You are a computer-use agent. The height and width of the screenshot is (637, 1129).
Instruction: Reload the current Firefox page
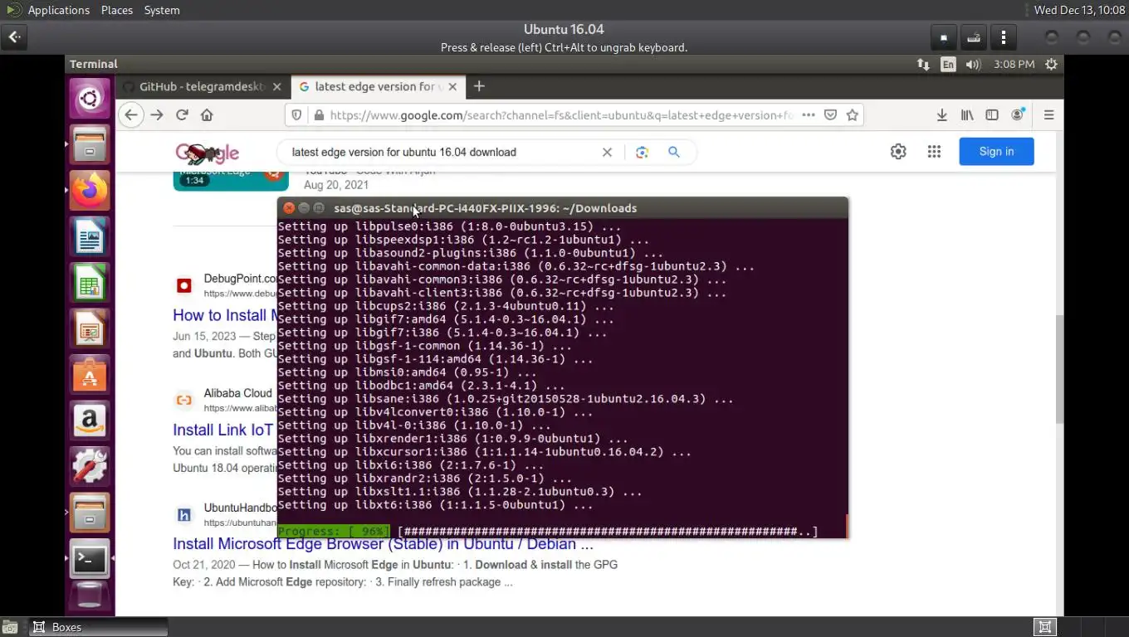[182, 115]
